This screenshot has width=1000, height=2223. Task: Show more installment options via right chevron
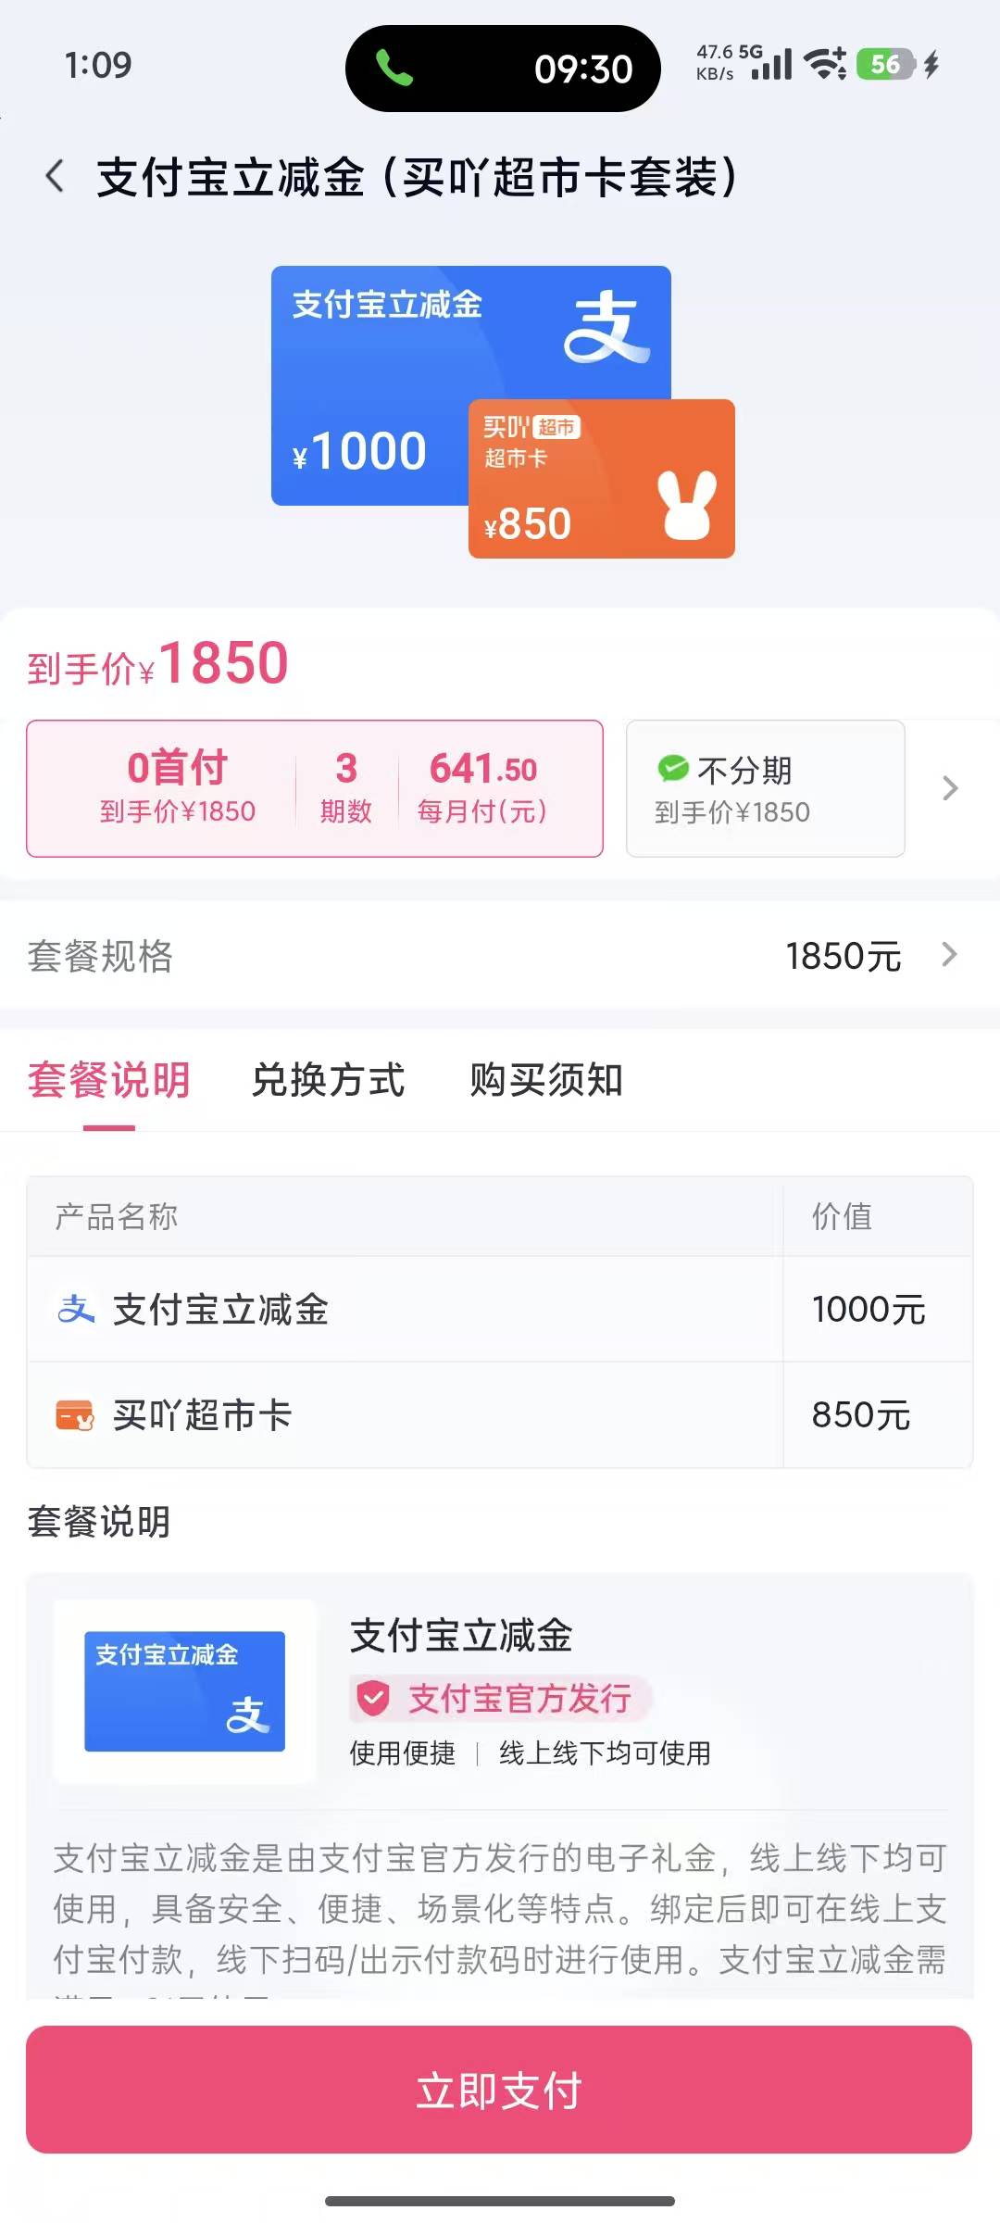click(950, 788)
